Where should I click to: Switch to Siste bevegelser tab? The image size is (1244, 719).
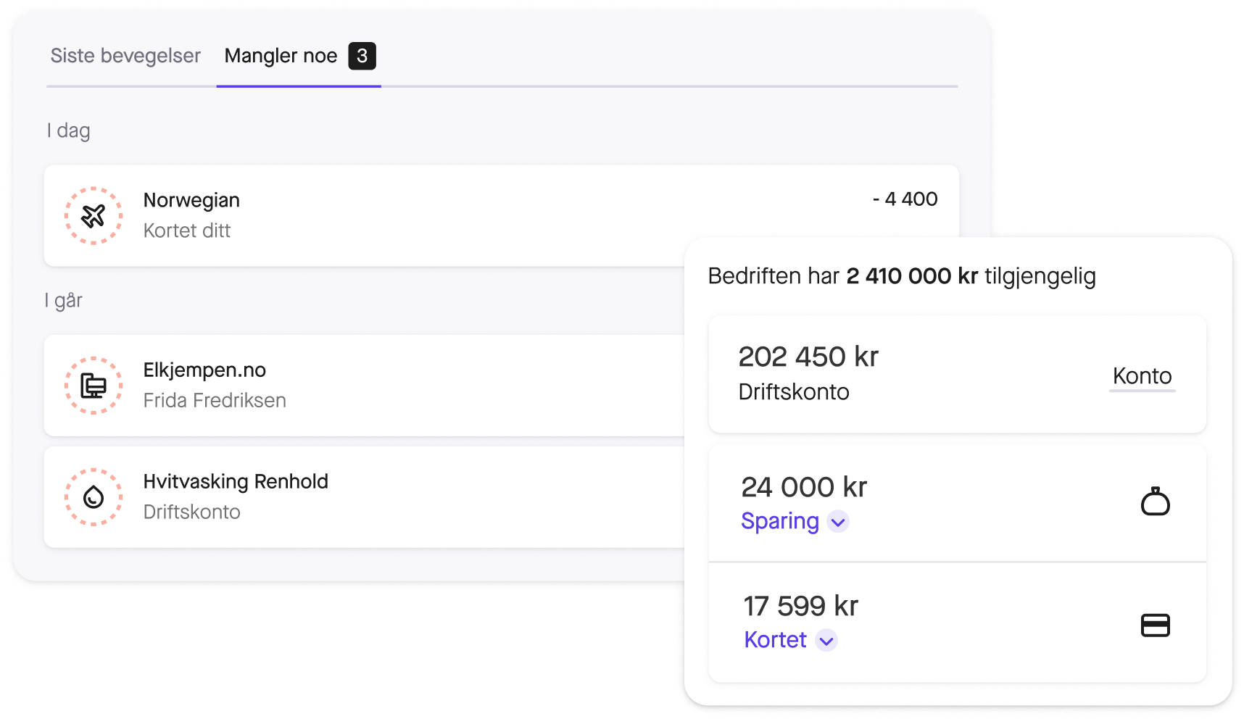125,56
